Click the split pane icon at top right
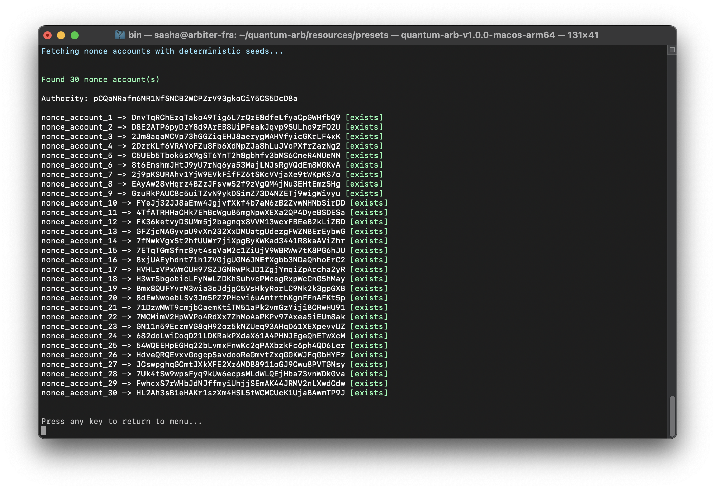This screenshot has width=715, height=489. 672,50
